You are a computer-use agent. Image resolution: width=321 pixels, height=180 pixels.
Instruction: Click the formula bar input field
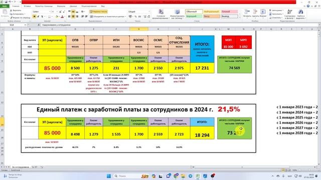(180, 25)
